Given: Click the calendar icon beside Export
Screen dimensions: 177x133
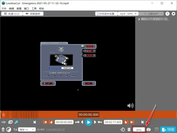Looking at the screenshot, I should (157, 130).
